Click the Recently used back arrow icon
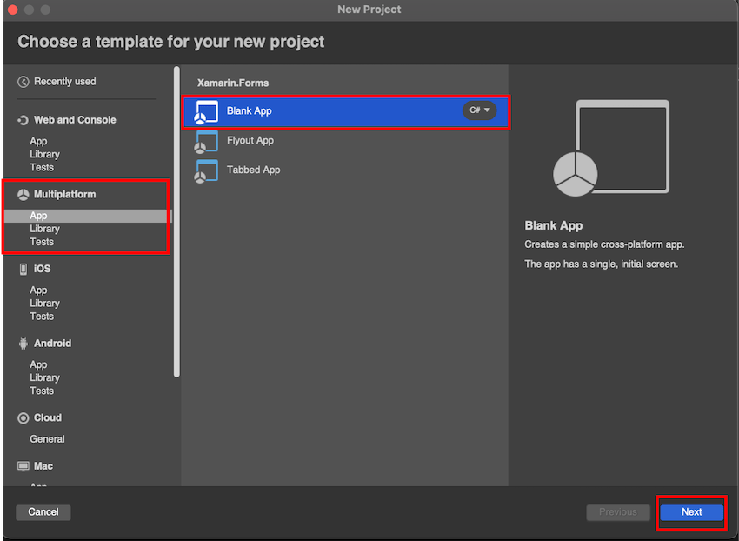 23,82
